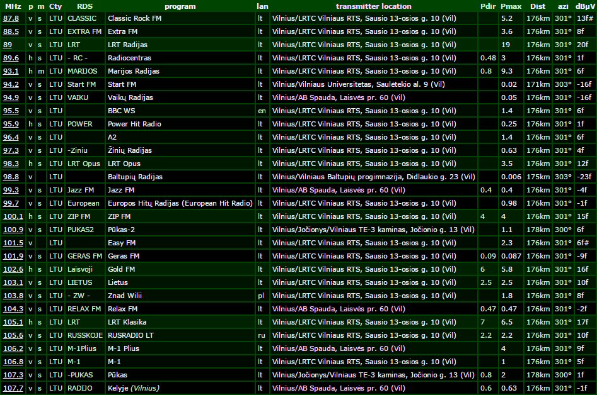Open the 89 MHz frequency link

tap(7, 45)
